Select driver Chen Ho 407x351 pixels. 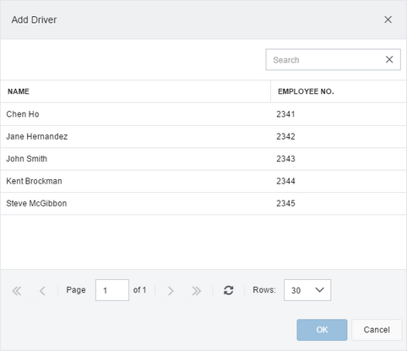tap(203, 114)
